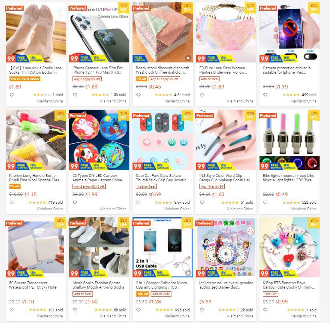The width and height of the screenshot is (330, 323).
Task: Click 'Any 2 enjoy 8% off' promo tag
Action: pyautogui.click(x=87, y=79)
